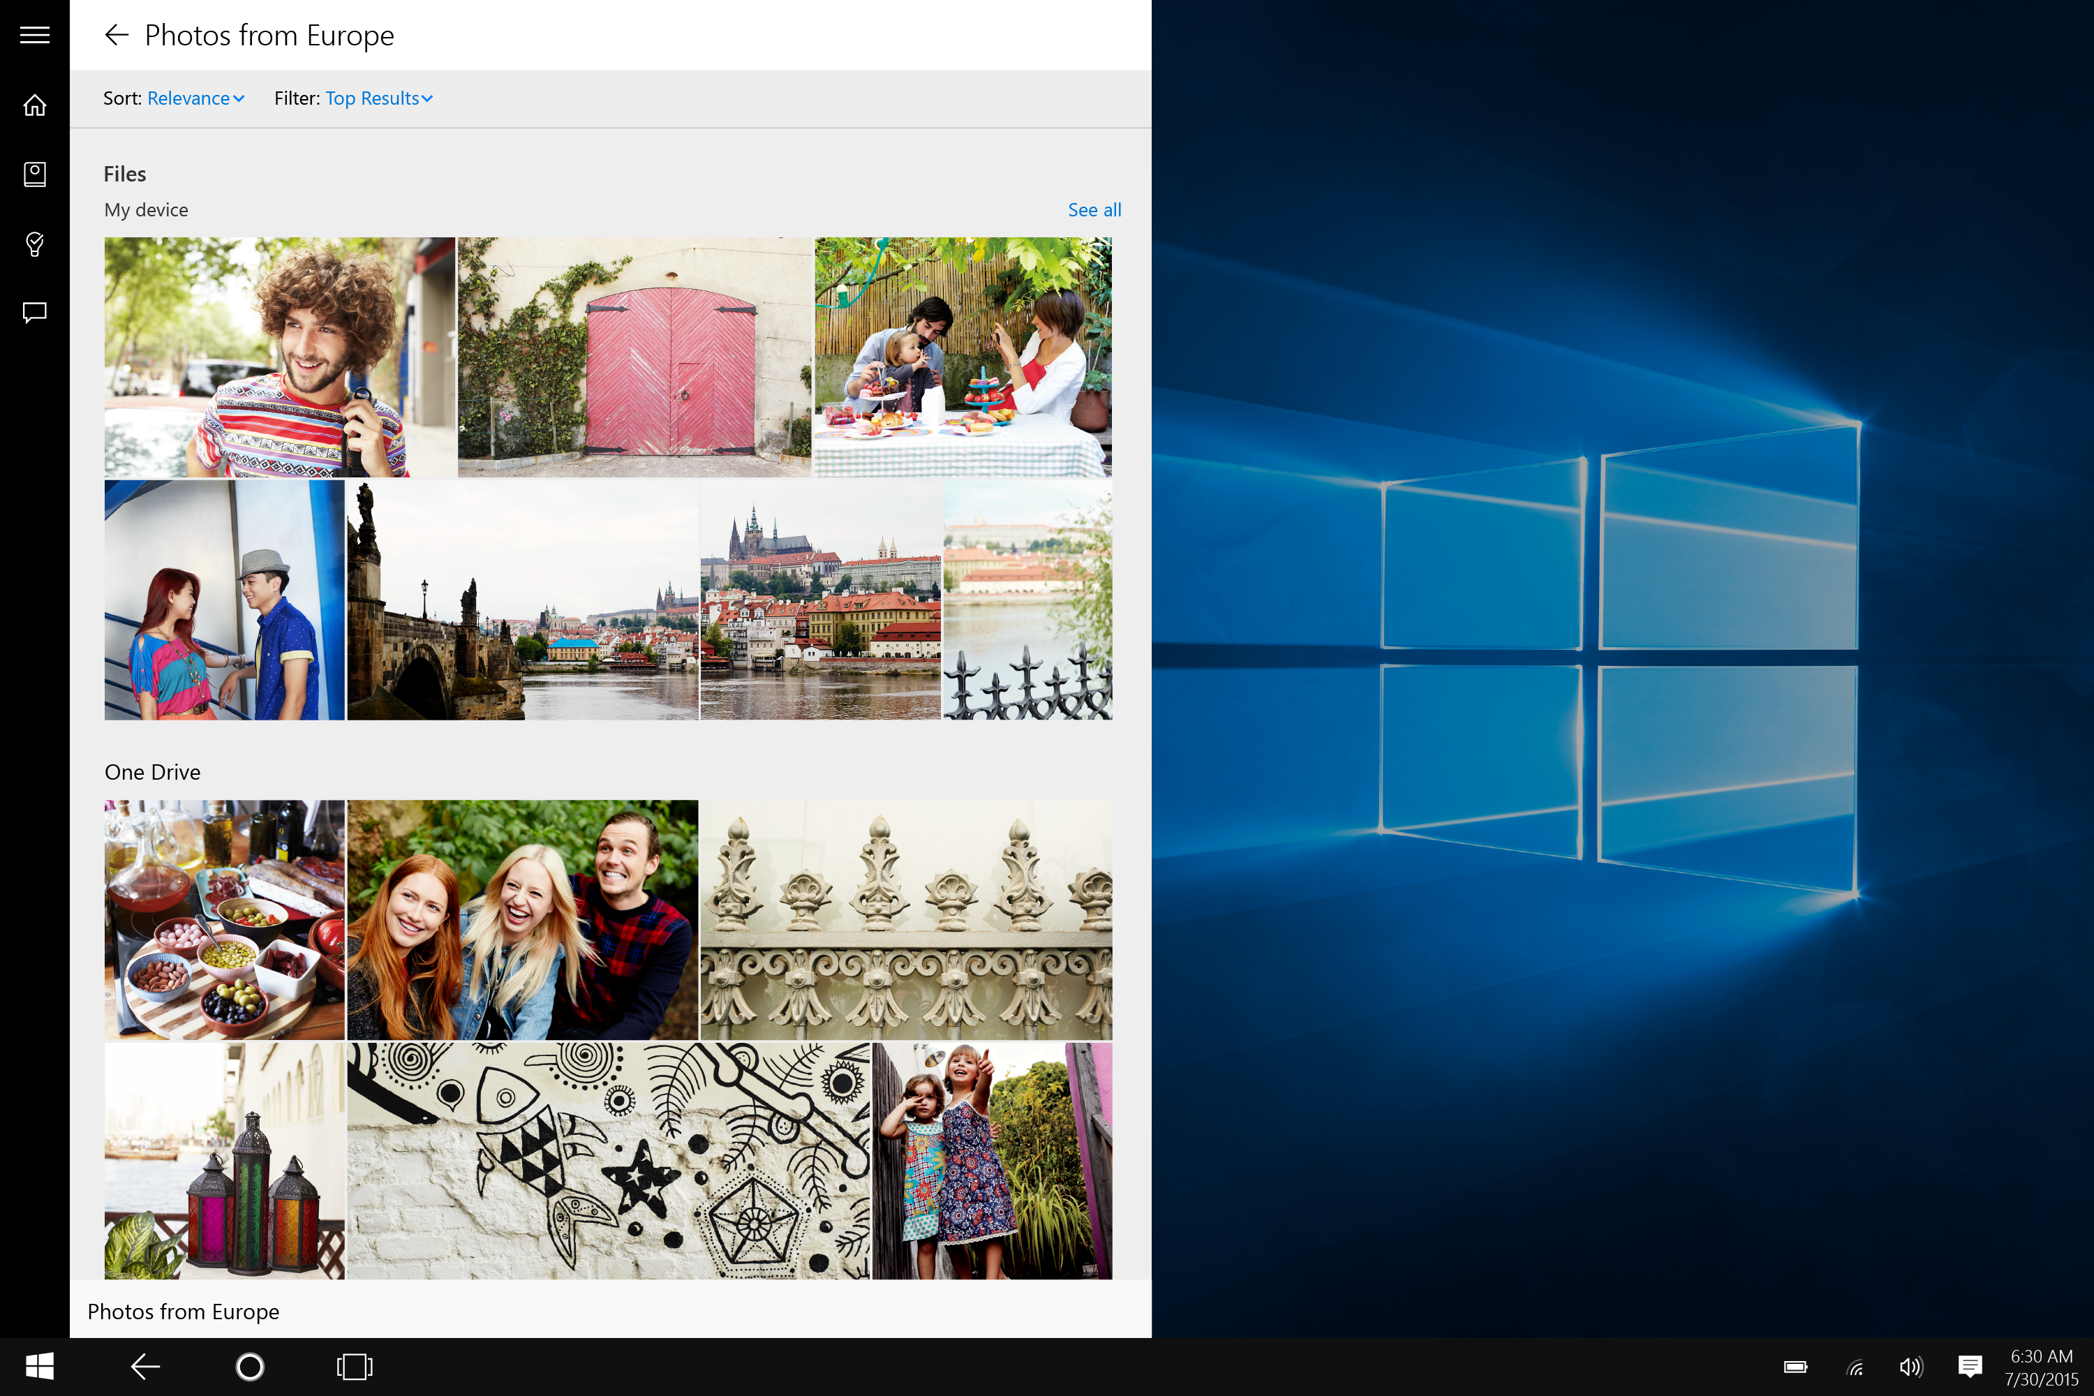
Task: Select the Home icon in Cortana sidebar
Action: pos(34,104)
